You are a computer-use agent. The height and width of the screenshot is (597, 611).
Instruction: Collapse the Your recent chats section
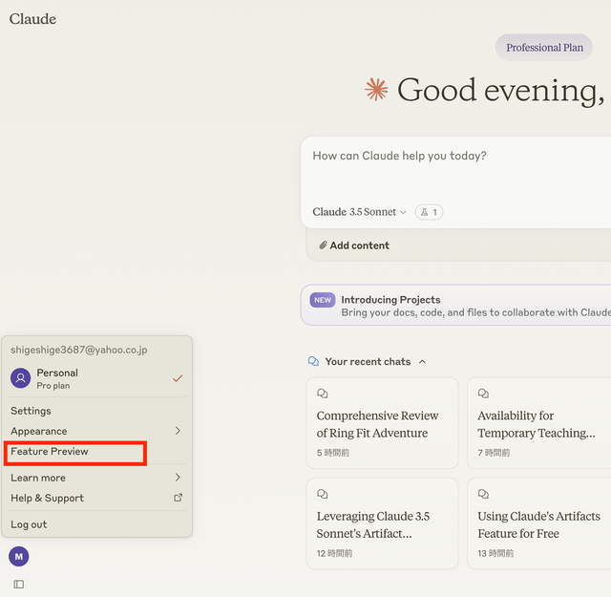coord(422,362)
